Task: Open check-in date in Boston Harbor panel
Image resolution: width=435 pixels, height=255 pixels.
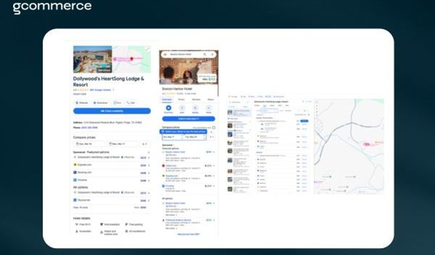Action: pos(173,137)
